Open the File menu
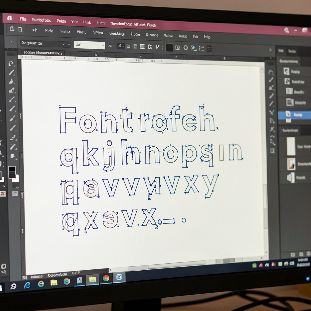The height and width of the screenshot is (311, 311). pos(23,19)
